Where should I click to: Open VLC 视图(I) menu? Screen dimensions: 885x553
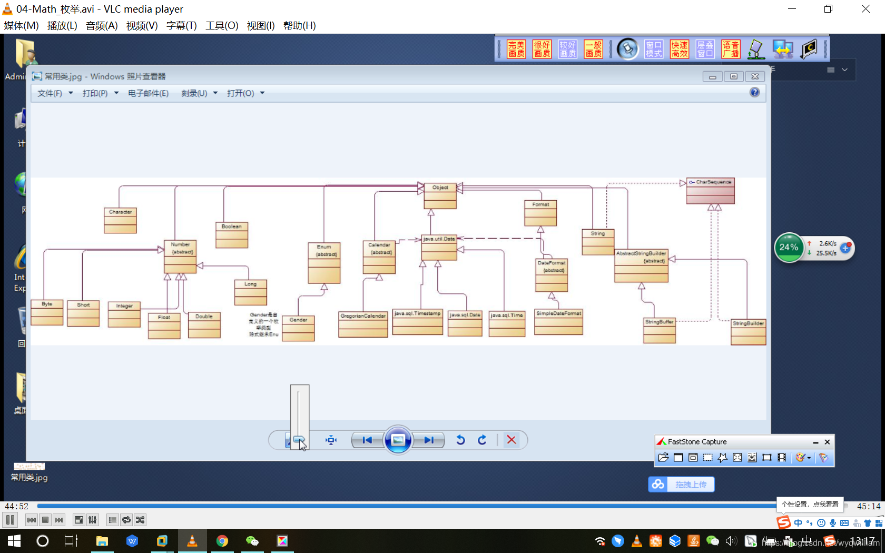pyautogui.click(x=261, y=25)
